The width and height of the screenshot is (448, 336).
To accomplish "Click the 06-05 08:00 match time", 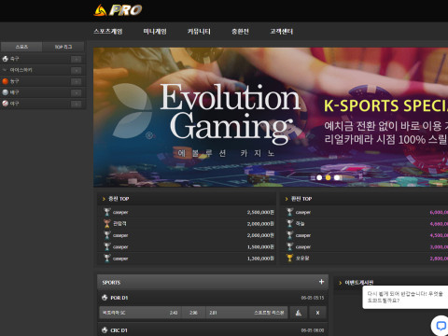I will [x=313, y=330].
